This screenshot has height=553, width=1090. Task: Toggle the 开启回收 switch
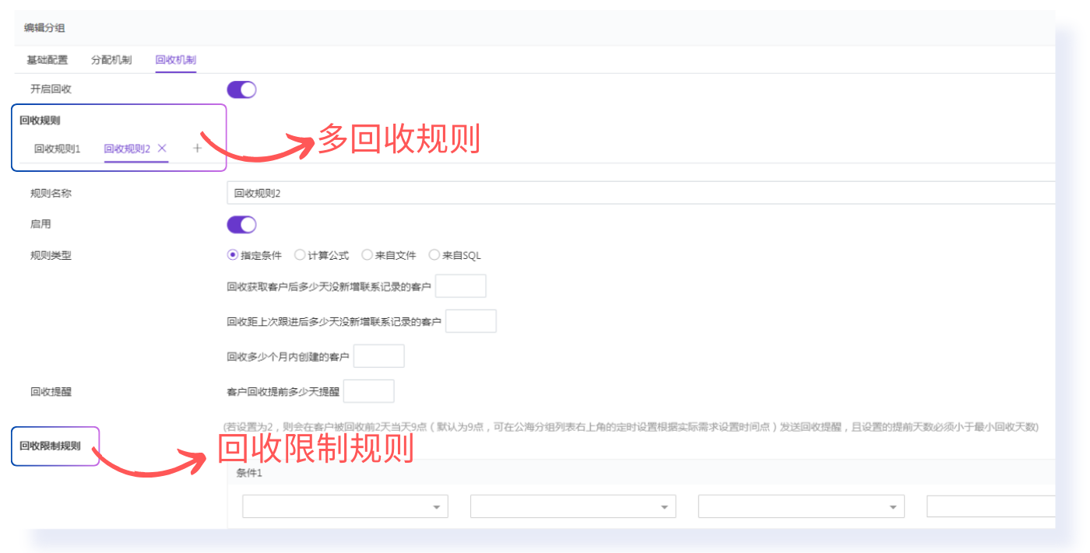coord(241,89)
